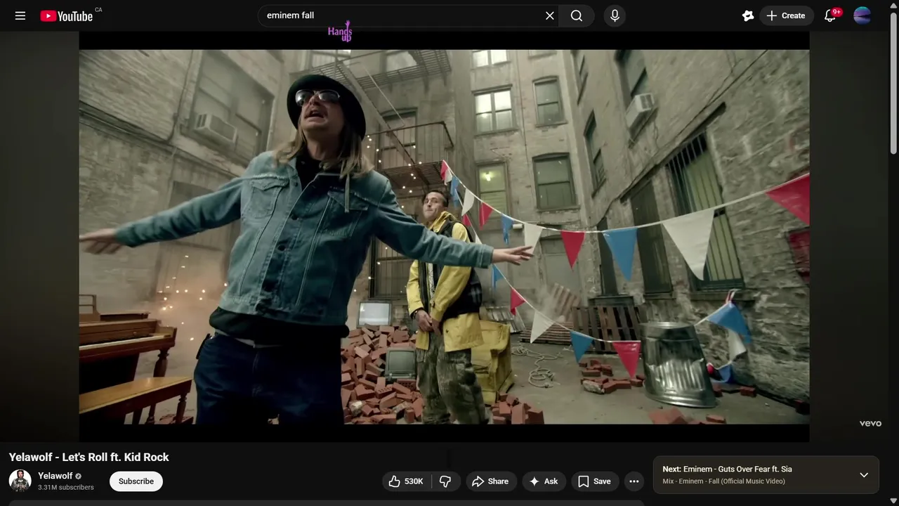The height and width of the screenshot is (506, 899).
Task: Clear the search text with X
Action: click(x=550, y=15)
